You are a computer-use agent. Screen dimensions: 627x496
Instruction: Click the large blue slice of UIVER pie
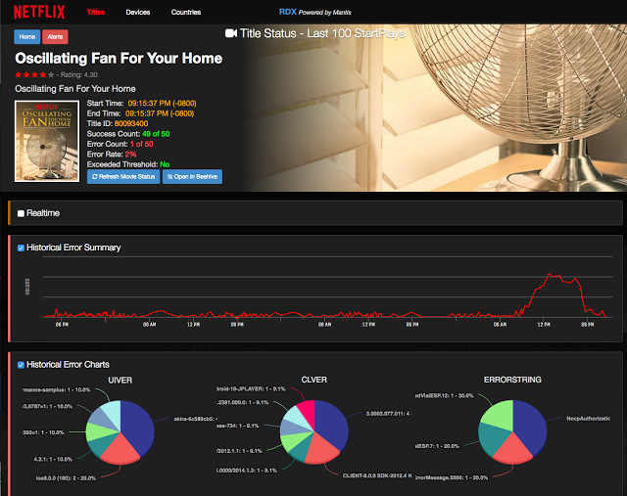(x=138, y=426)
